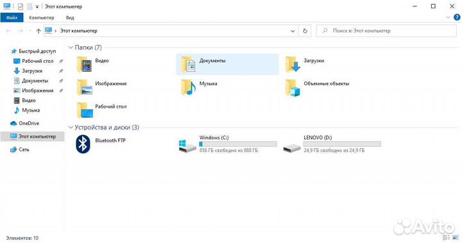Open the Рабочий стол folder icon
The image size is (462, 243).
point(85,110)
